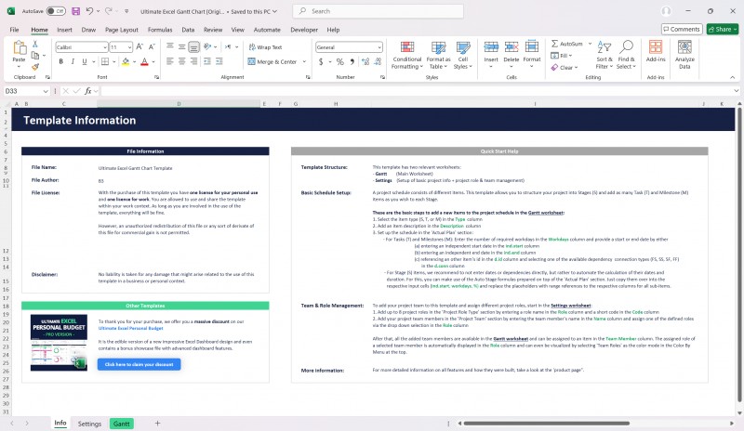This screenshot has height=431, width=744.
Task: Click Decrease Indent icon
Action: [x=207, y=61]
